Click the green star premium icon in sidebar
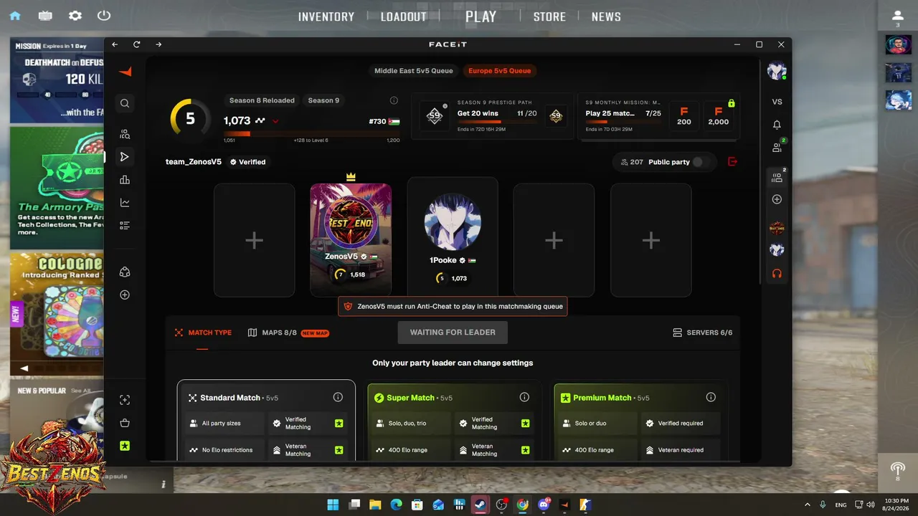 pyautogui.click(x=125, y=446)
